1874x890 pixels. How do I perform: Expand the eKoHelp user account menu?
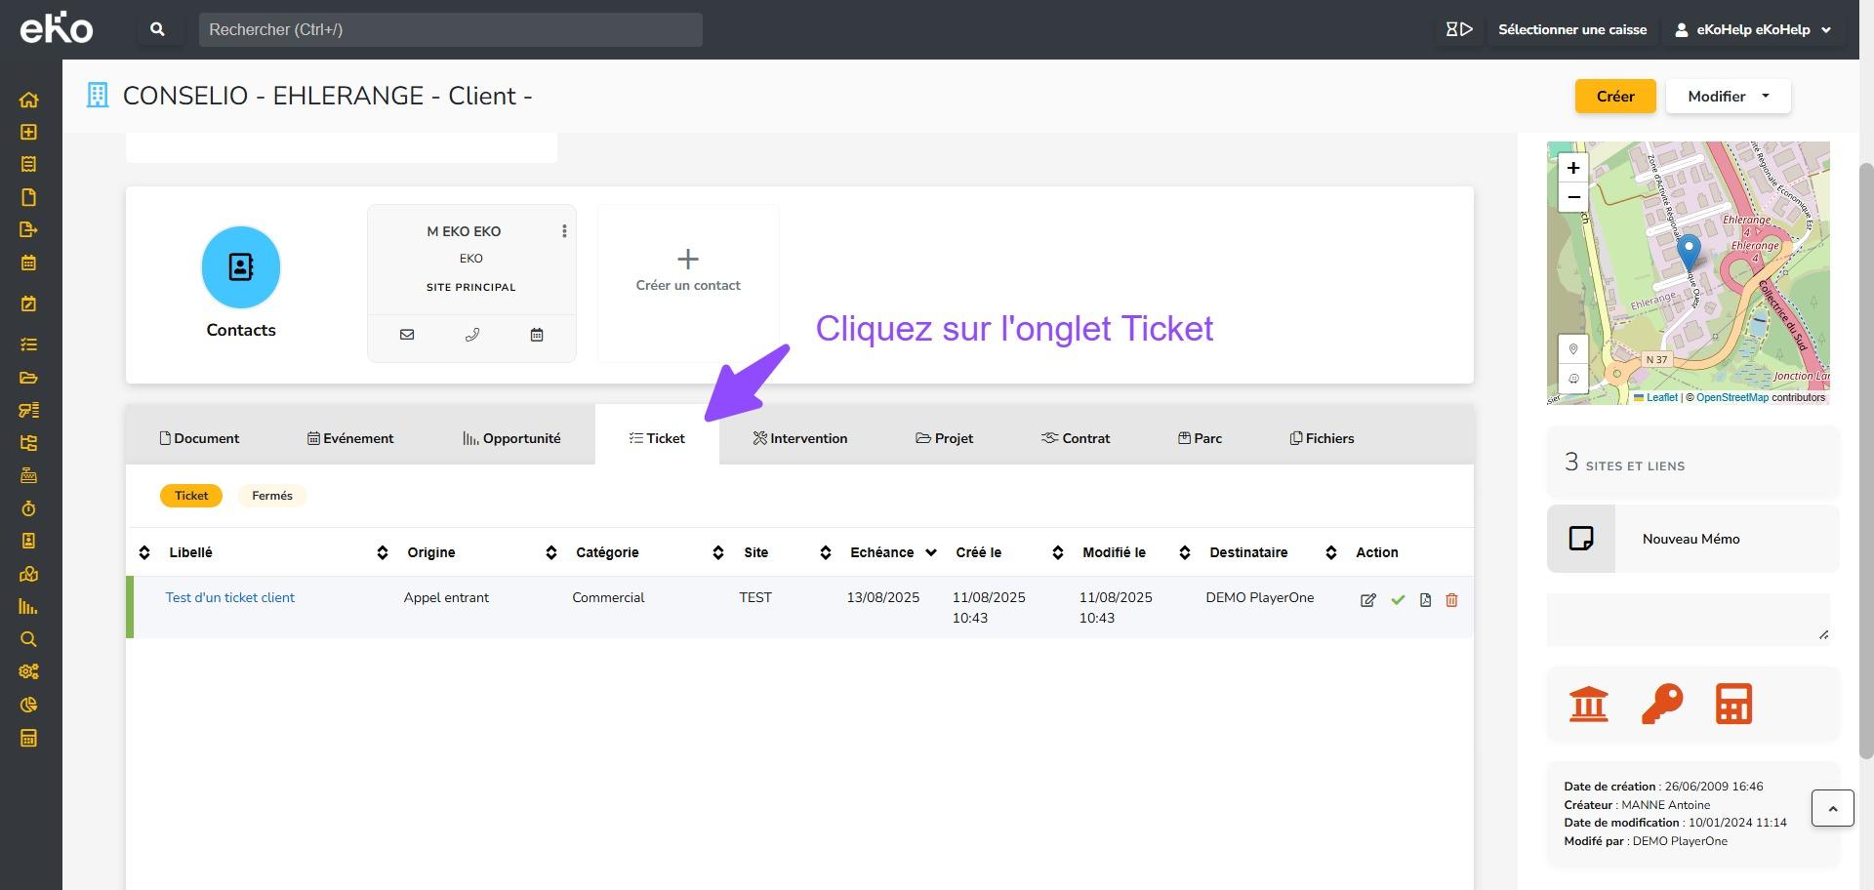tap(1753, 29)
